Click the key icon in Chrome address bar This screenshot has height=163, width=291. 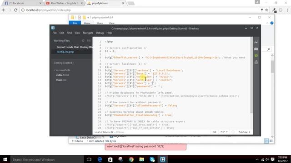262,10
